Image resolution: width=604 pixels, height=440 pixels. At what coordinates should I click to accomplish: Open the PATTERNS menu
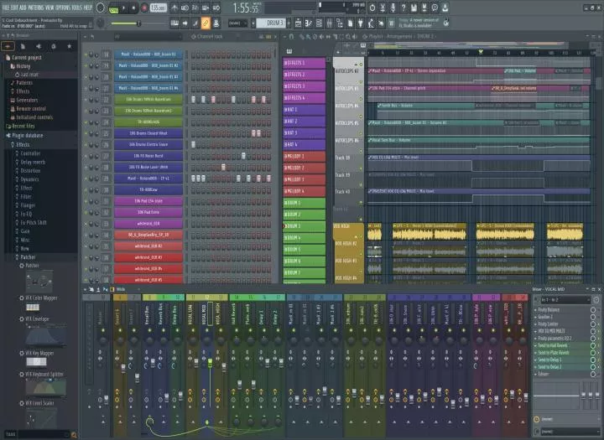point(36,8)
